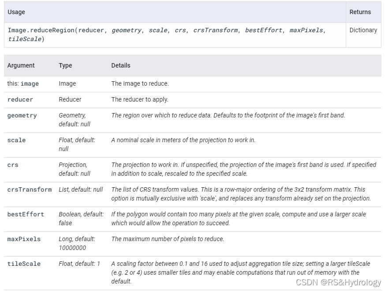Click the 'Boolean, default: false' type cell
The height and width of the screenshot is (291, 388).
click(x=81, y=219)
